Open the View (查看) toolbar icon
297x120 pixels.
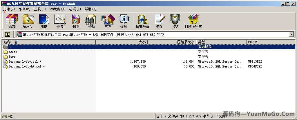[x=60, y=21]
